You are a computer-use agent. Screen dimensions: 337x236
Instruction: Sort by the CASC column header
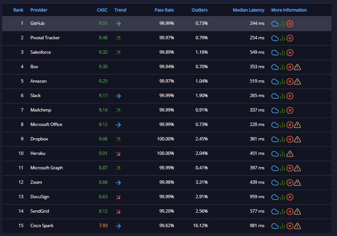[102, 10]
